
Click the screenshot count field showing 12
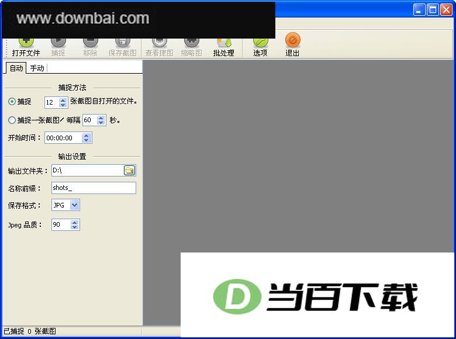52,102
